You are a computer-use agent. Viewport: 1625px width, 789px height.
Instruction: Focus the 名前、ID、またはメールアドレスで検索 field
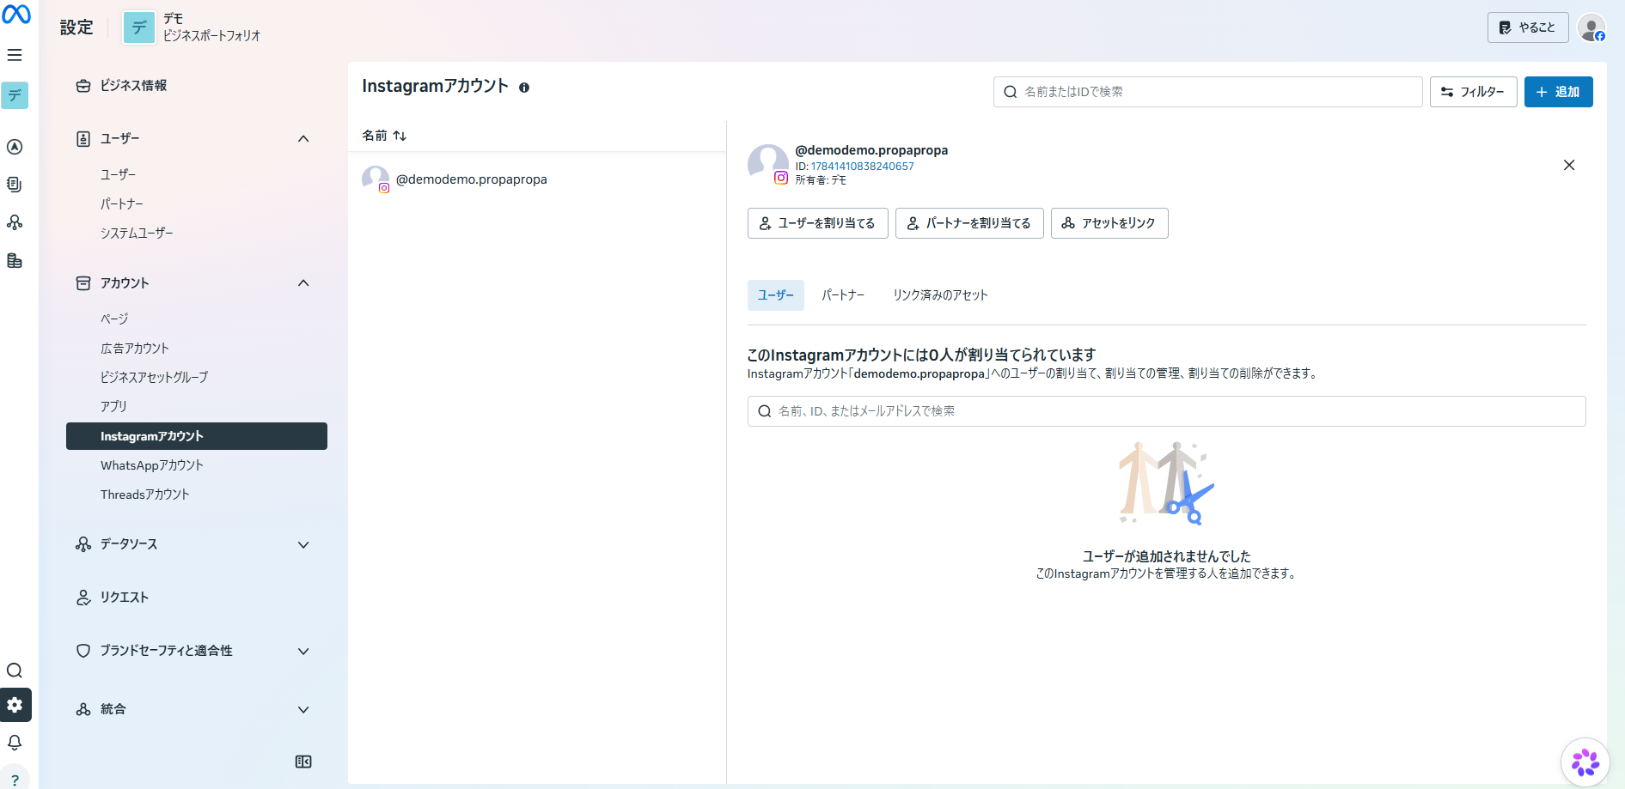click(x=1166, y=411)
